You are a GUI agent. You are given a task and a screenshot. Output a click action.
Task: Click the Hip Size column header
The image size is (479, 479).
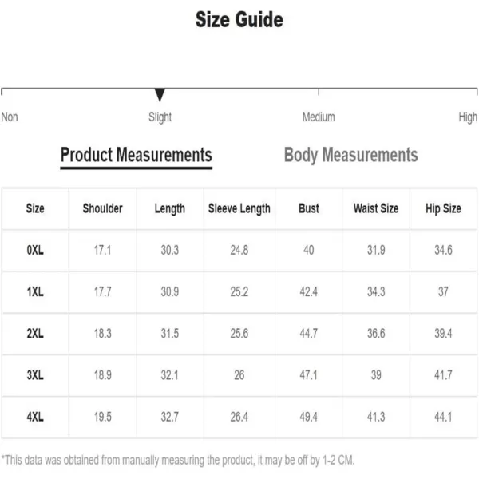coord(443,208)
